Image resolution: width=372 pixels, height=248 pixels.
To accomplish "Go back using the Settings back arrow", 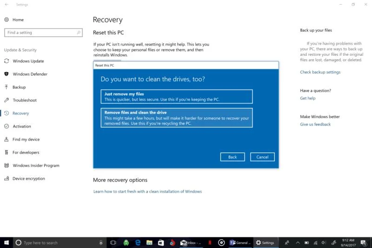I will tap(7, 4).
